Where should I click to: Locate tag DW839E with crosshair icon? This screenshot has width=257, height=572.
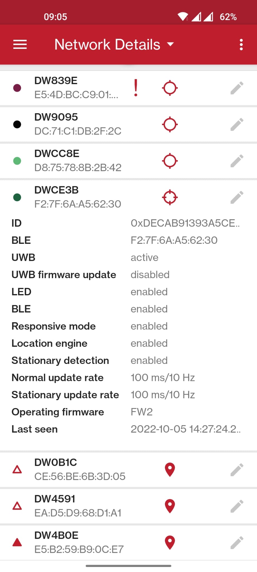point(170,88)
